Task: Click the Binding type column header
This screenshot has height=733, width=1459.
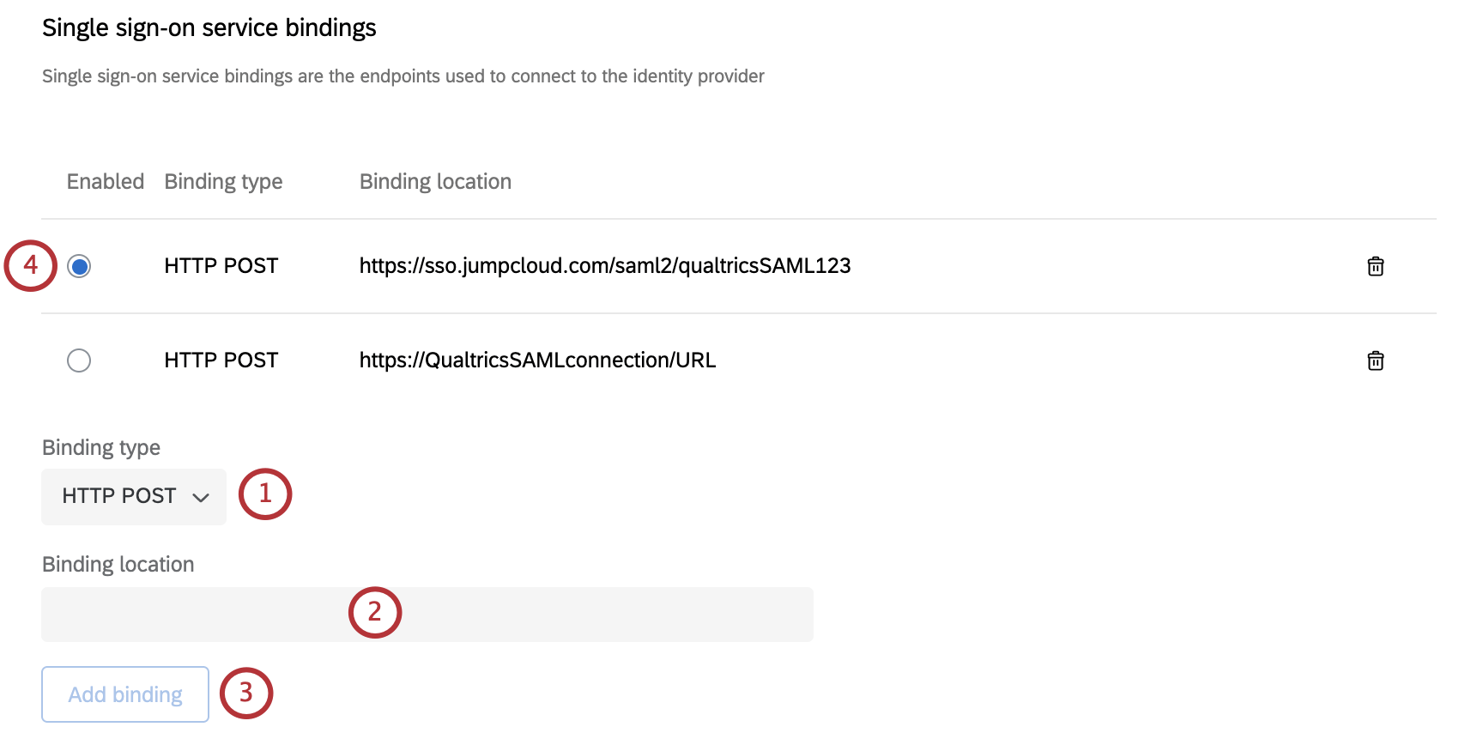Action: point(222,181)
